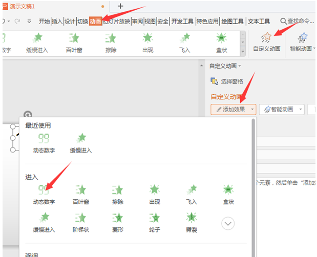Pick the 出现 animation in the ribbon gallery
317x257 pixels.
point(148,43)
